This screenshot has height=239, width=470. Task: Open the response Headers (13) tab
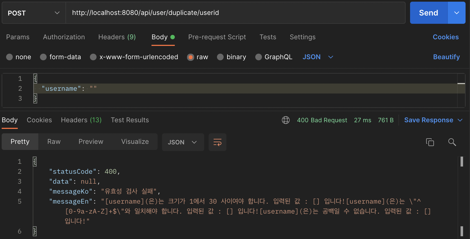coord(81,120)
